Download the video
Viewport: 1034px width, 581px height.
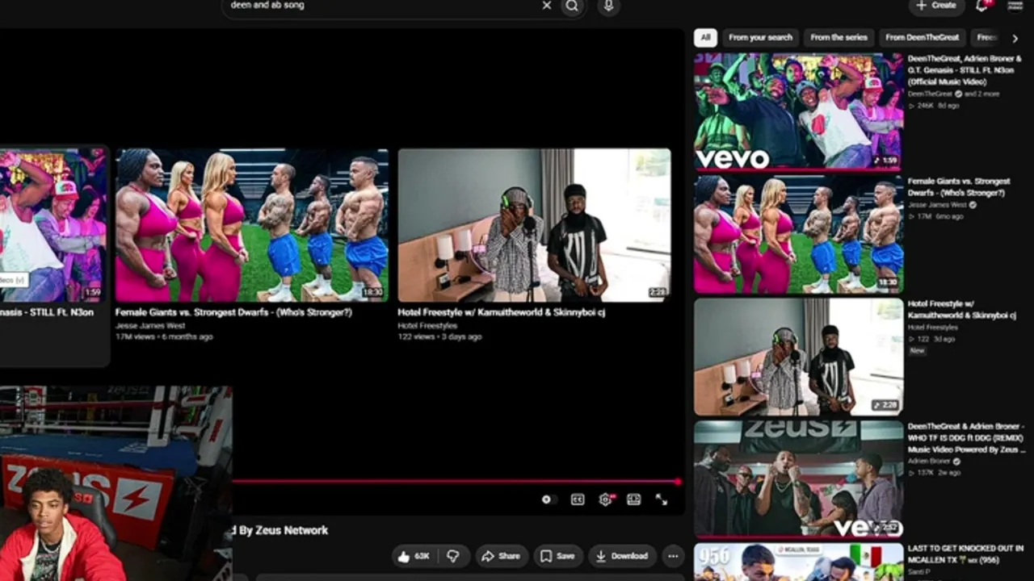click(621, 556)
